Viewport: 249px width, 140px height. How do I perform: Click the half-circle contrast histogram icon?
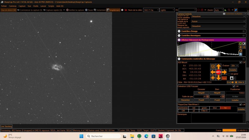pos(244,44)
